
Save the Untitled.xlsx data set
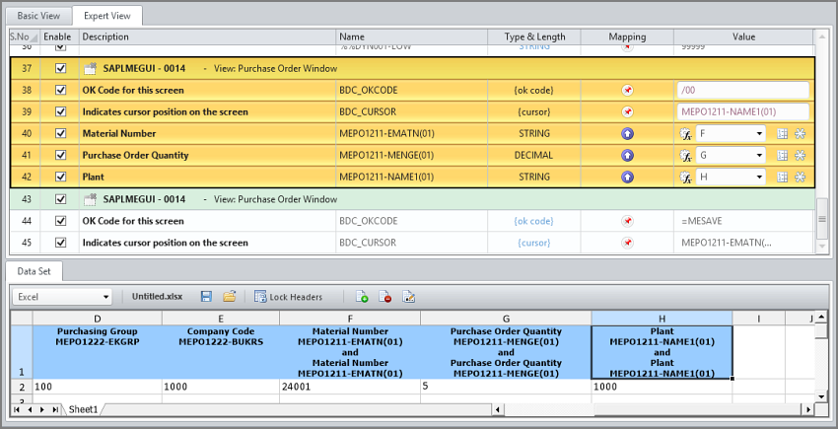point(206,296)
